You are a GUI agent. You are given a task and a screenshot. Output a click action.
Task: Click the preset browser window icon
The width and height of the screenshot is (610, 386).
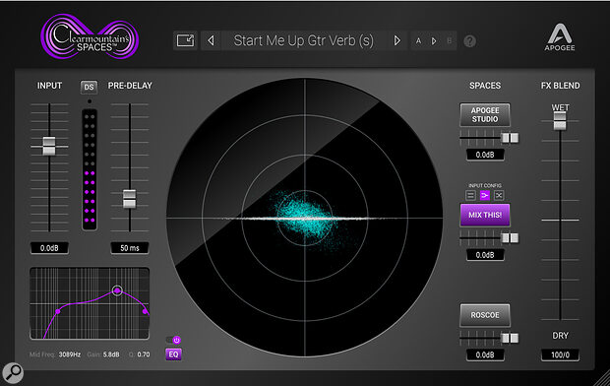[x=185, y=40]
